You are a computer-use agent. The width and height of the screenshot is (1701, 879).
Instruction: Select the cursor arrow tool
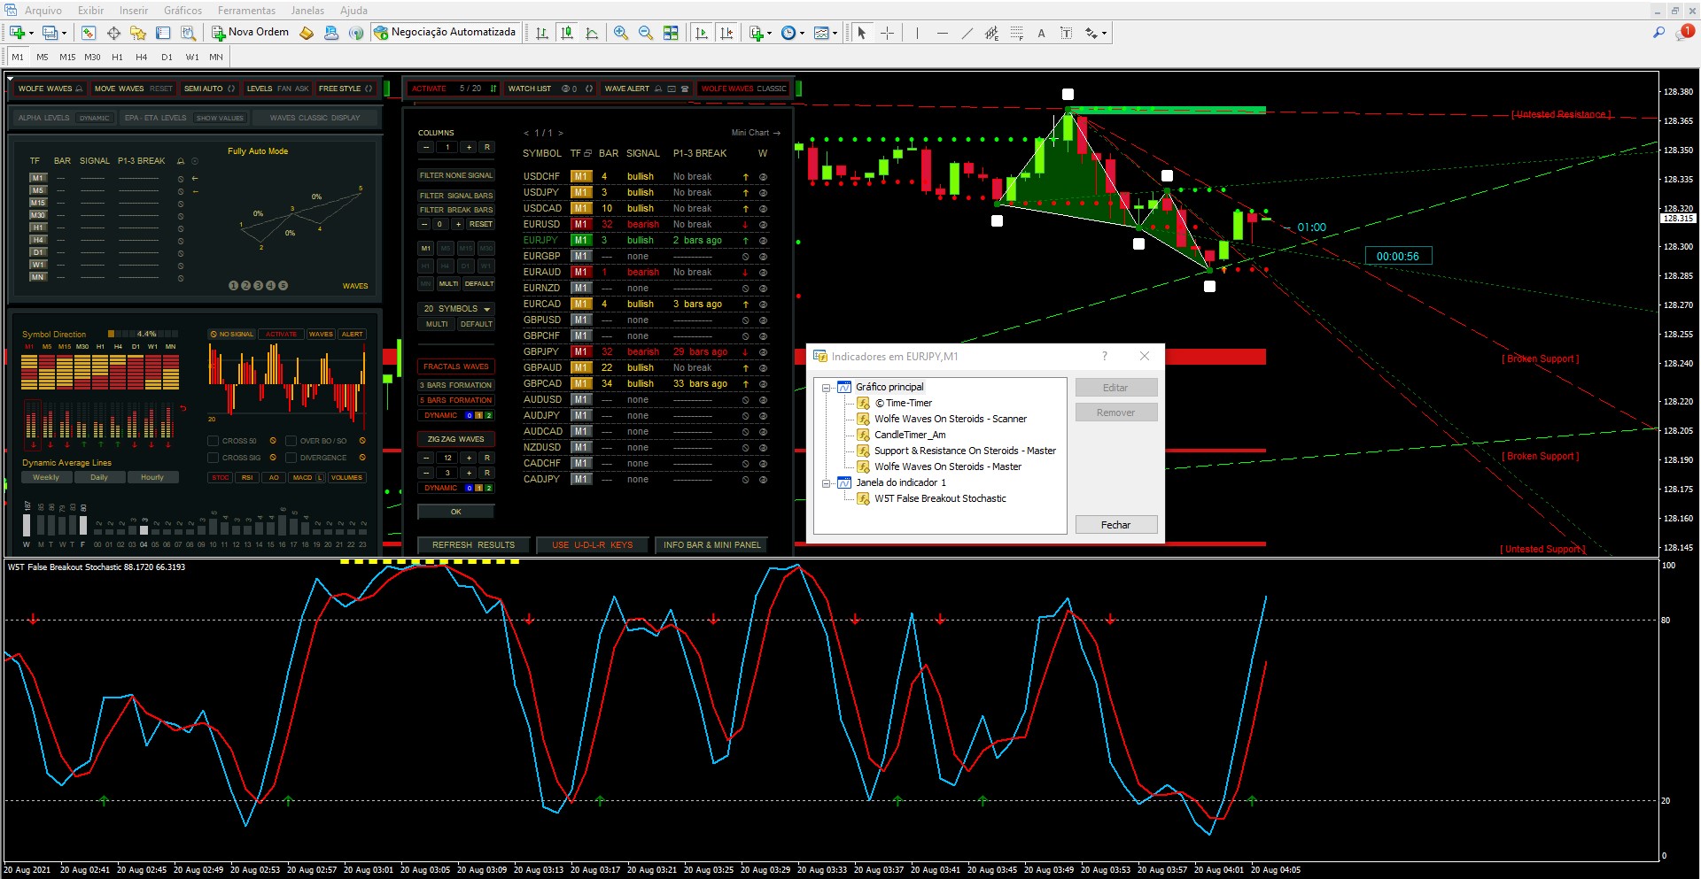(861, 33)
